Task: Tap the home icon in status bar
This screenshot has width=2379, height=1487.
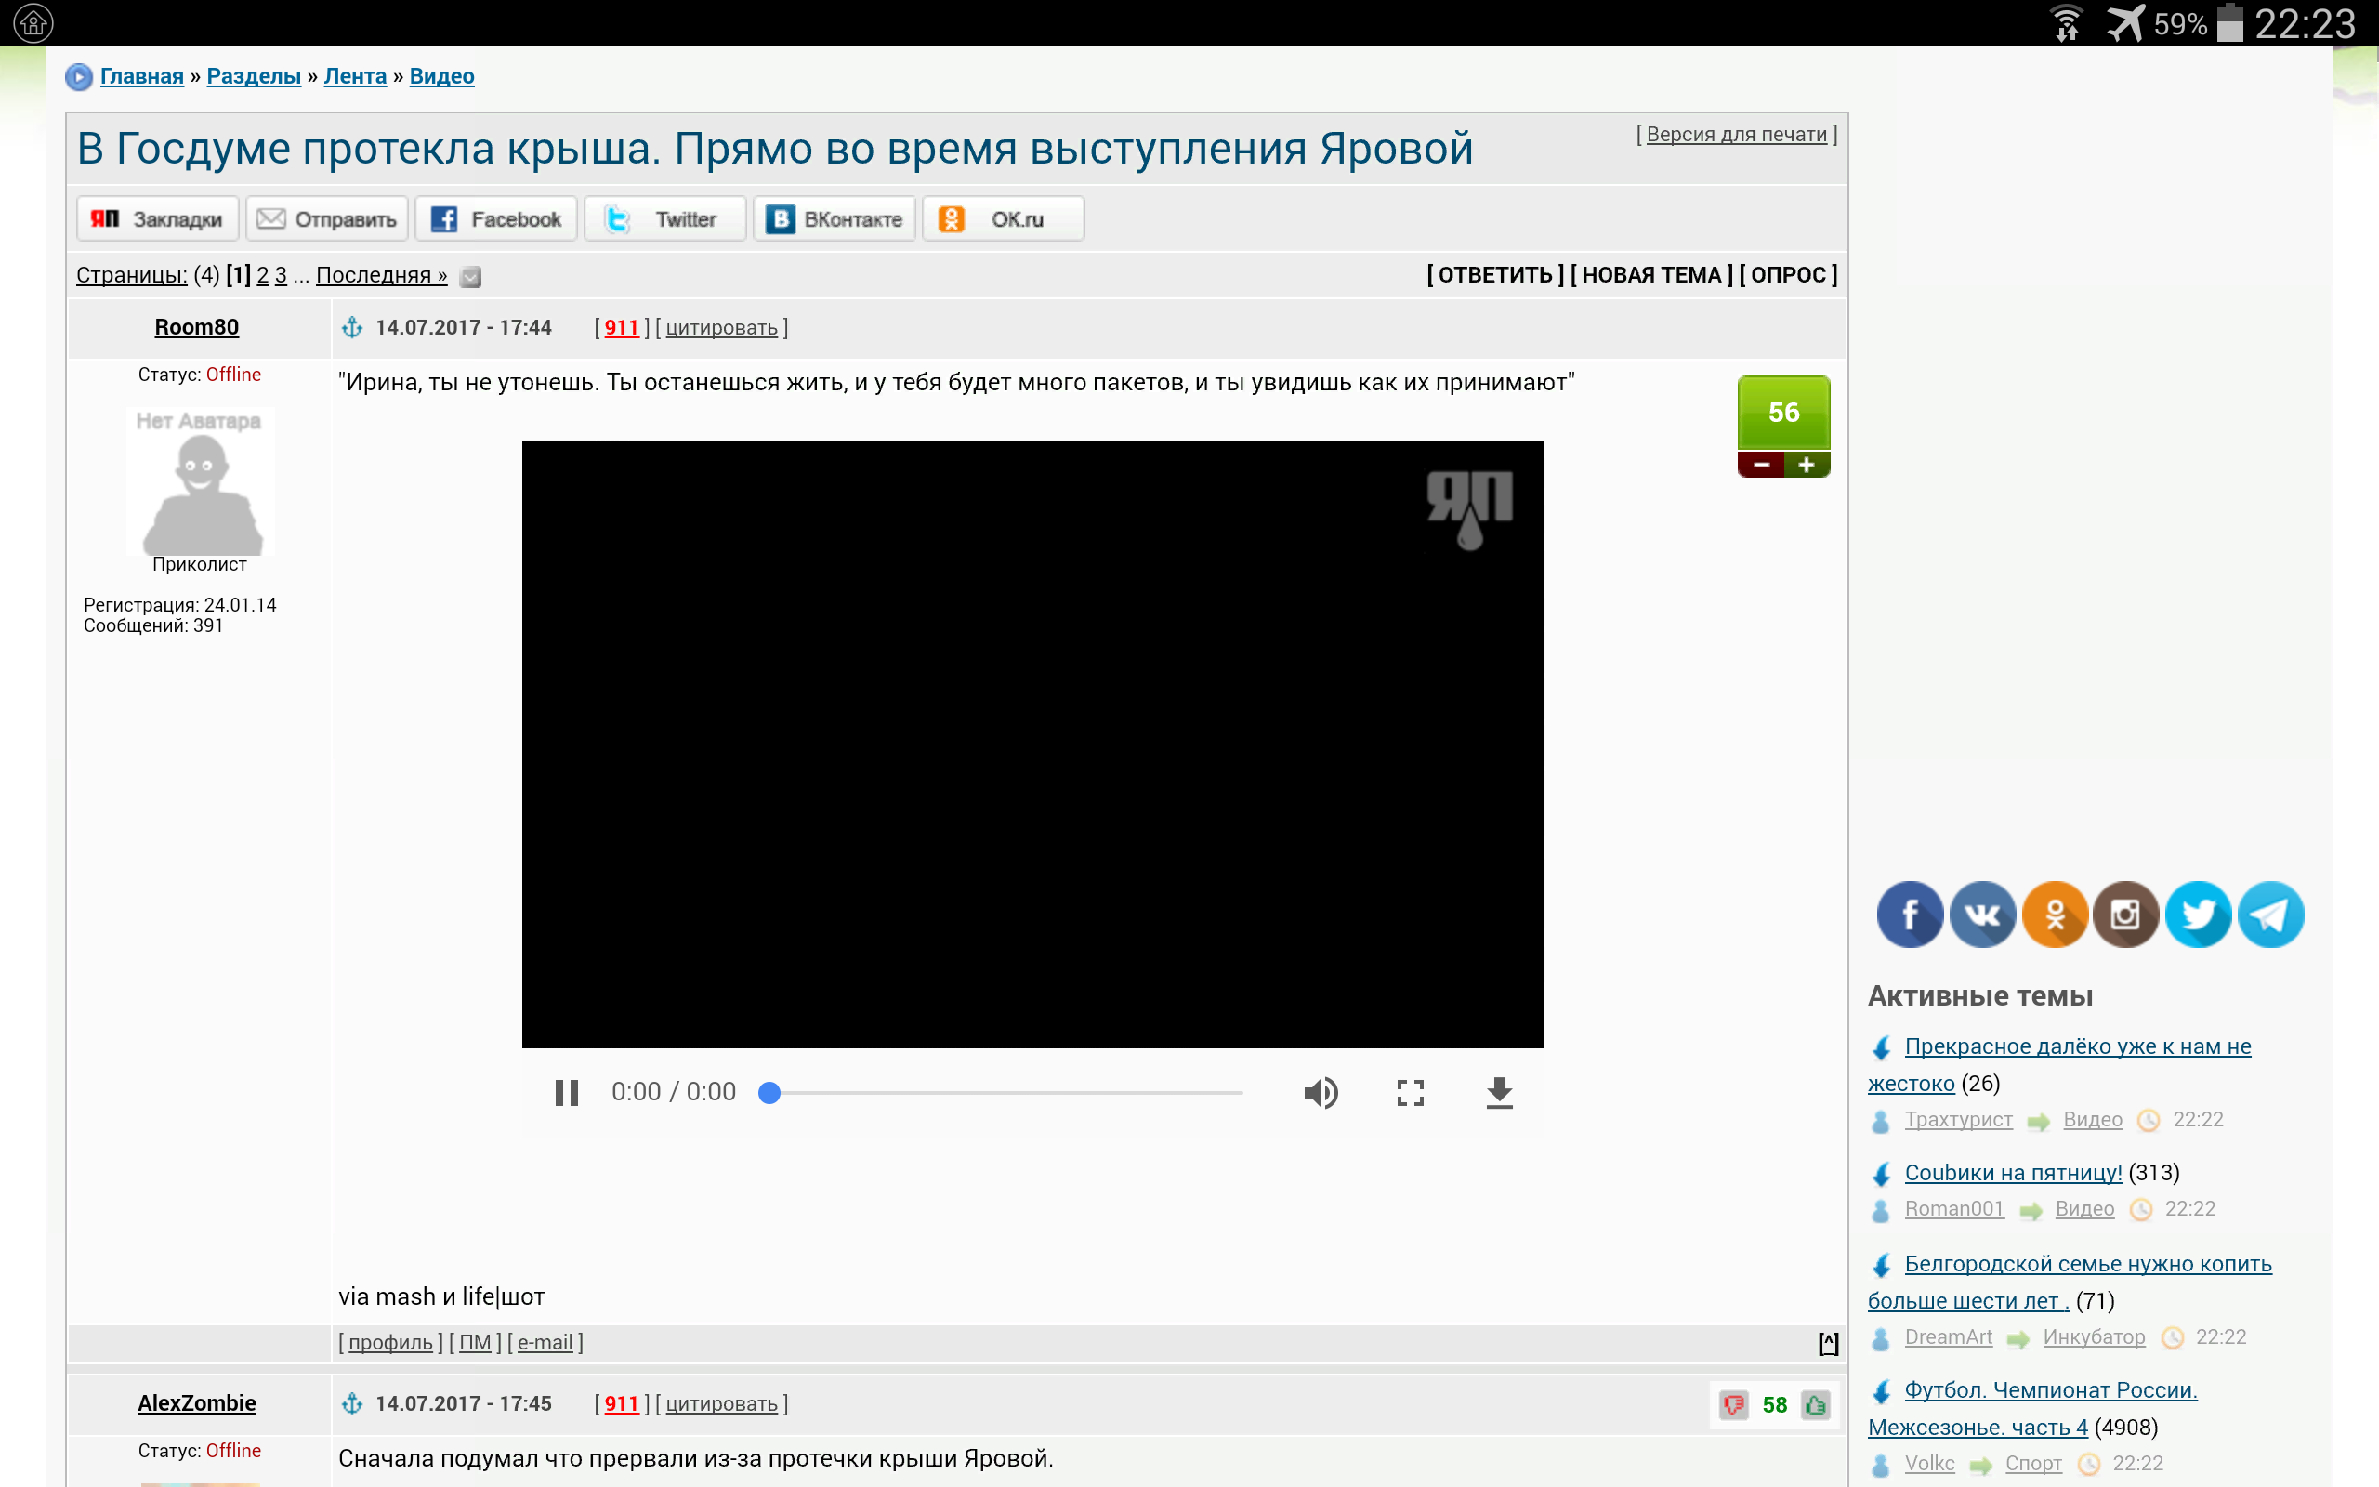Action: tap(33, 22)
